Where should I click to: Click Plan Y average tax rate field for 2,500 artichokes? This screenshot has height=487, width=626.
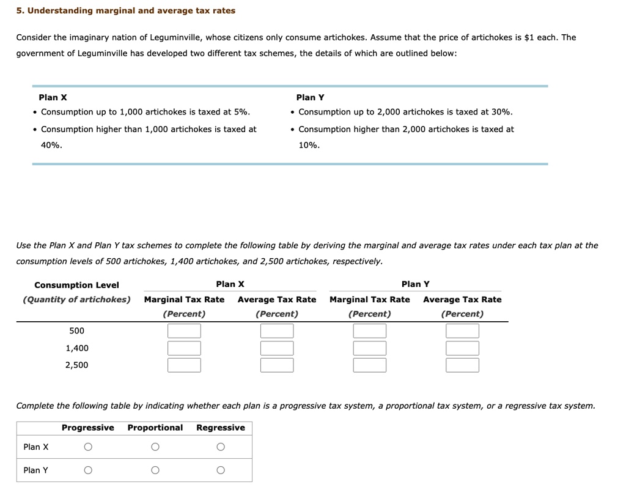click(x=463, y=365)
